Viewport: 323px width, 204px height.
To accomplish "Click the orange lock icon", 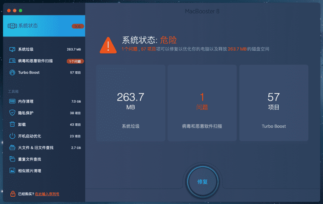I will coord(13,194).
